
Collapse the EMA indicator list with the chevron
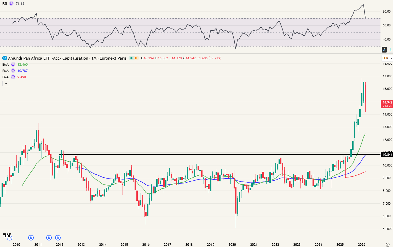6,83
